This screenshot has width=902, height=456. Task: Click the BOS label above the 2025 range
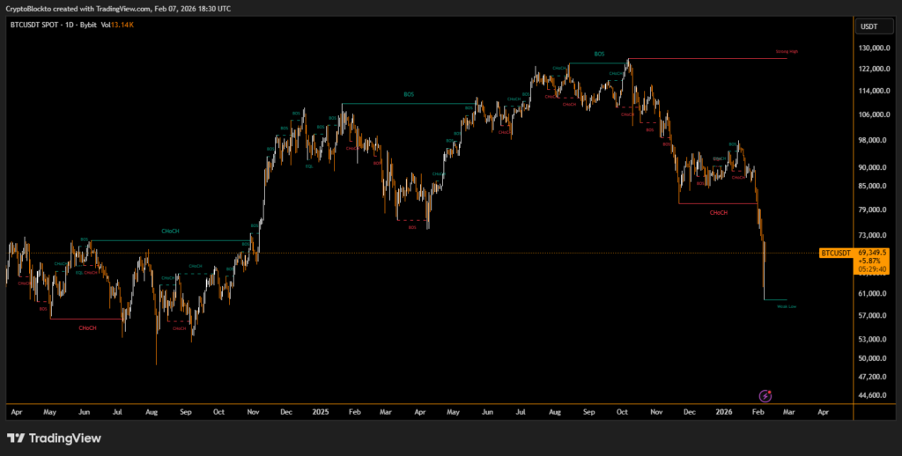tap(409, 94)
